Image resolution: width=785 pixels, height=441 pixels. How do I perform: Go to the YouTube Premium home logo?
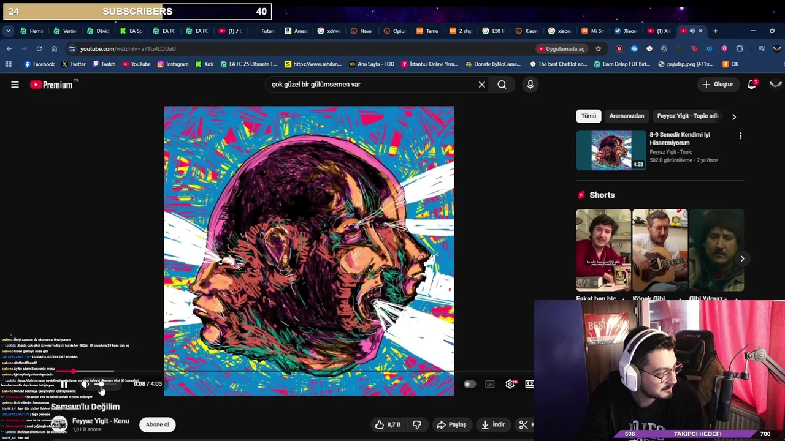(x=52, y=85)
